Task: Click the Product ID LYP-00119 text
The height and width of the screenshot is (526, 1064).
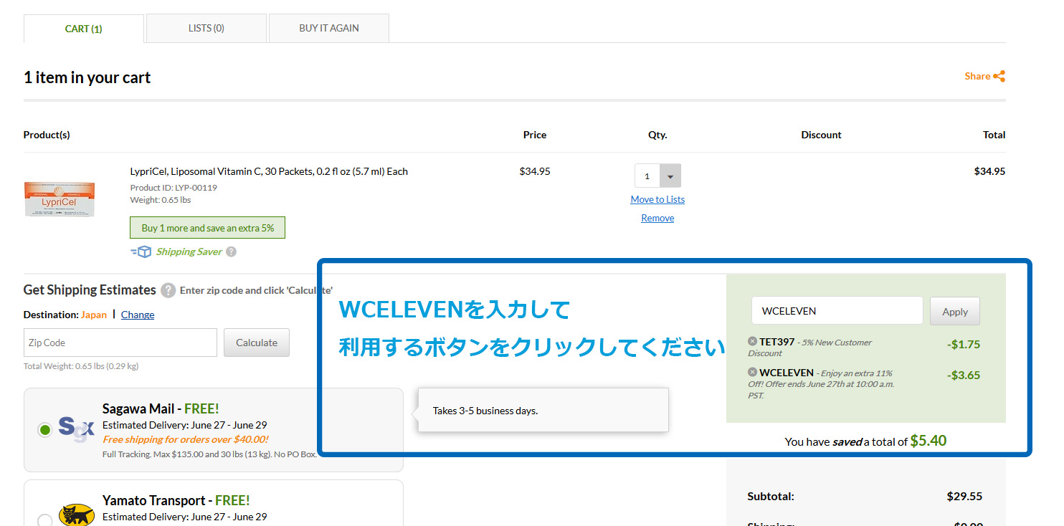Action: coord(174,188)
